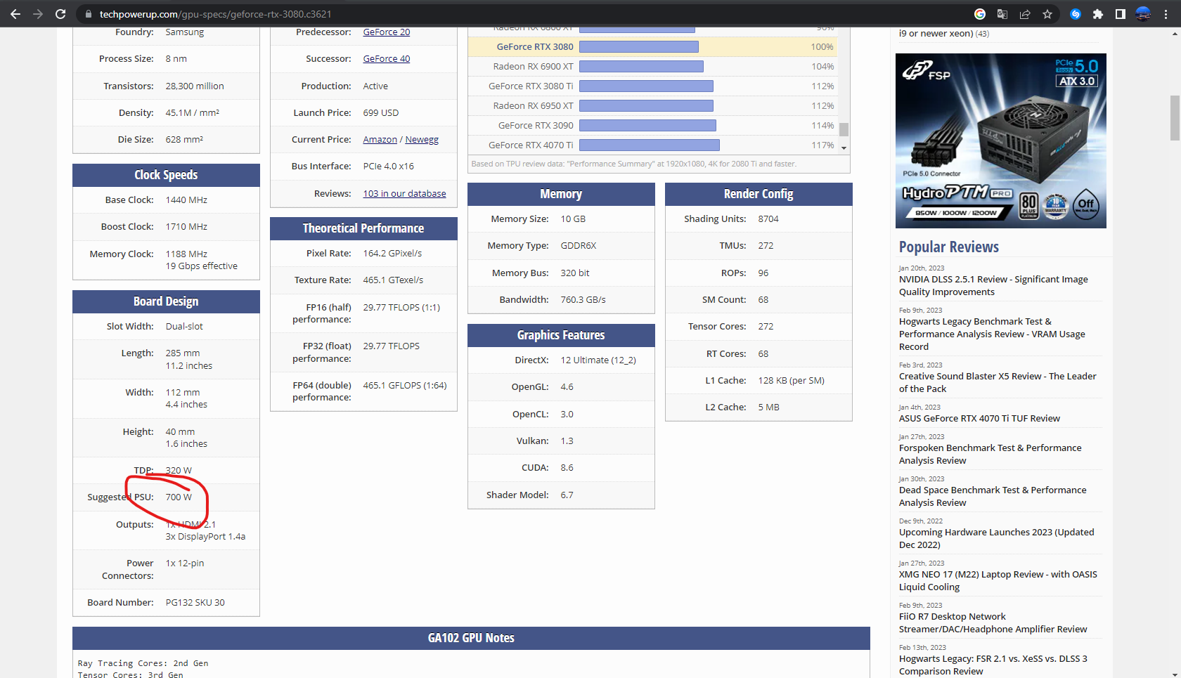The image size is (1181, 678).
Task: Reload the techpowerup page
Action: [x=60, y=14]
